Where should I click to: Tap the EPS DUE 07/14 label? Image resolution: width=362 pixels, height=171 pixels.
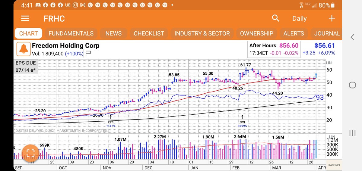click(26, 67)
